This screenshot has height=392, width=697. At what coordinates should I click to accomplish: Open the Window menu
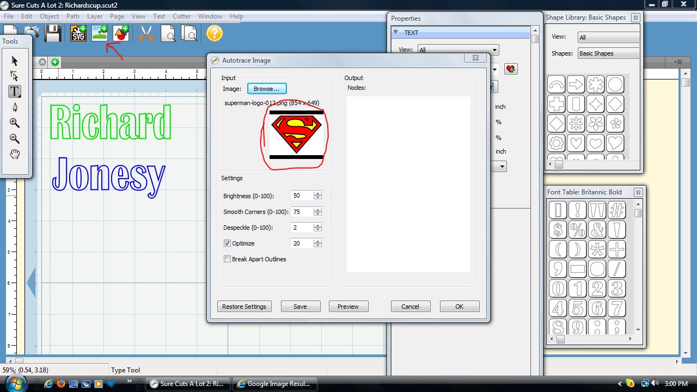tap(210, 16)
